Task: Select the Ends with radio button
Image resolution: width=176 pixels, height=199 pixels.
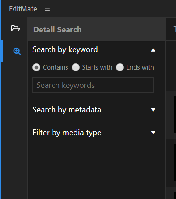Action: tap(120, 67)
